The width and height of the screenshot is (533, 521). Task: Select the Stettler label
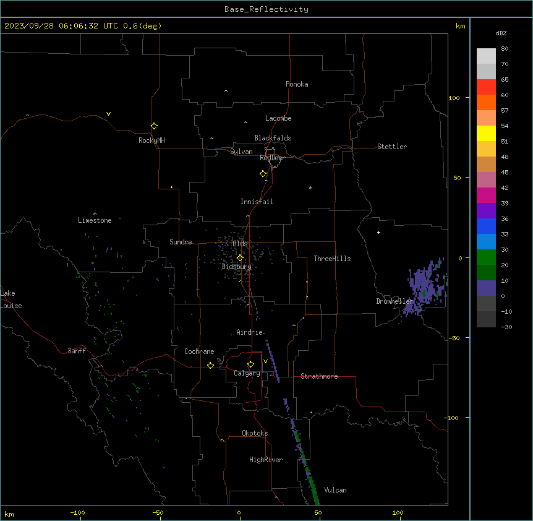[391, 147]
